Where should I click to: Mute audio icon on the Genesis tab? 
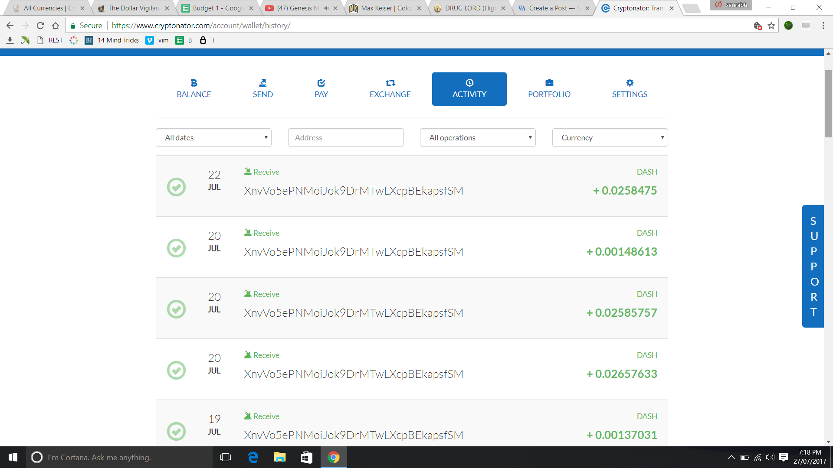[x=327, y=8]
